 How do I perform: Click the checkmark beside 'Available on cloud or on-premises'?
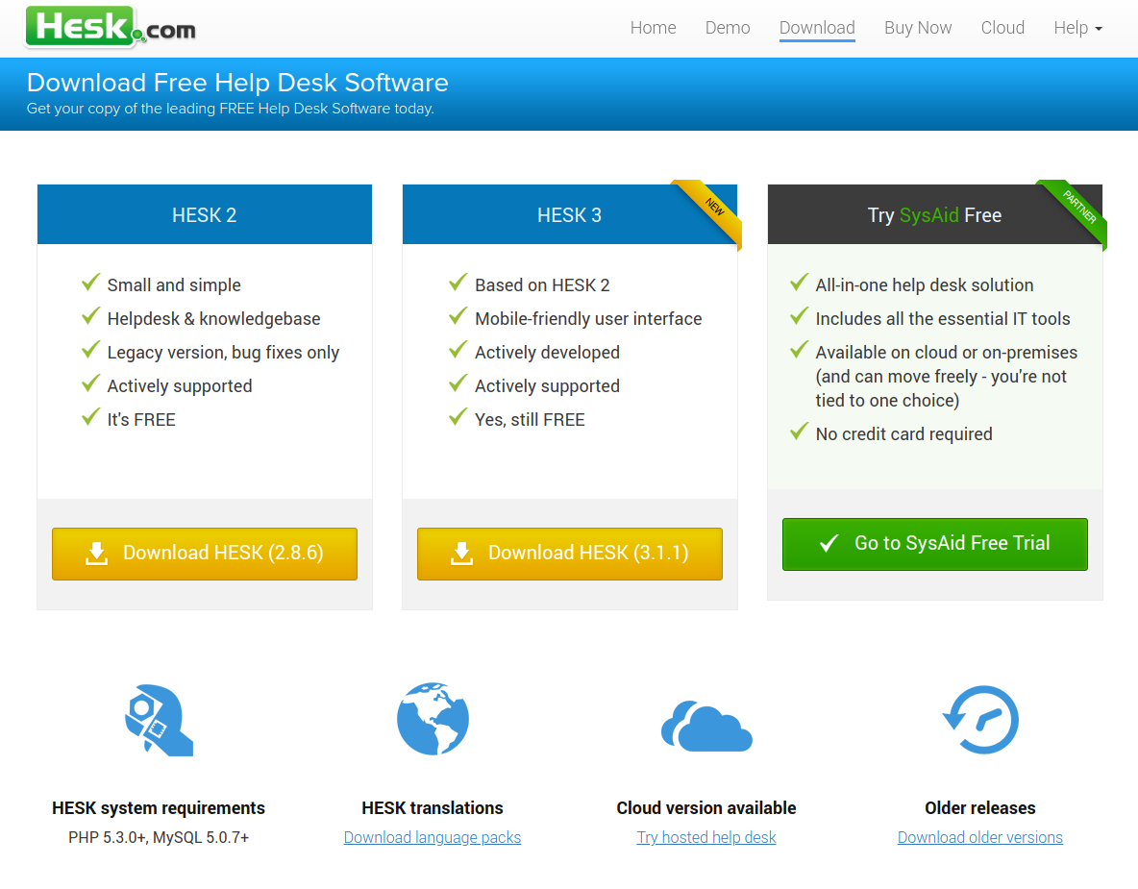(799, 349)
